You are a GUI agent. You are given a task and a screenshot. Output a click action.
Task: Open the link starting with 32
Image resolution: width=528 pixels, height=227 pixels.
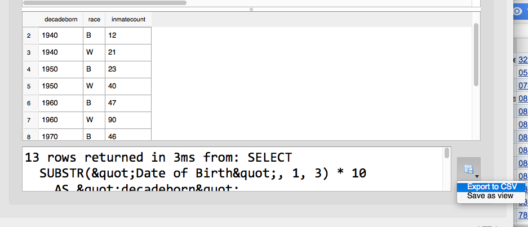523,60
